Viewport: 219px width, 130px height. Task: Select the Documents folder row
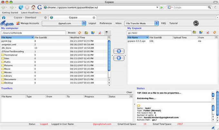click(x=54, y=79)
